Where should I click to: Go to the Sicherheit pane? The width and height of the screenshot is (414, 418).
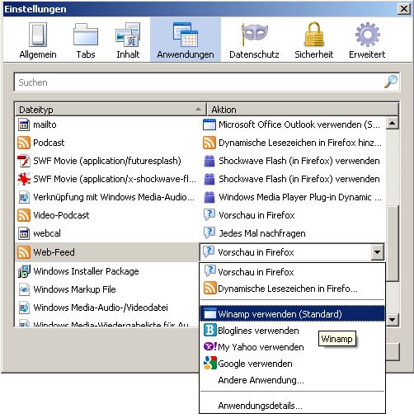(314, 40)
